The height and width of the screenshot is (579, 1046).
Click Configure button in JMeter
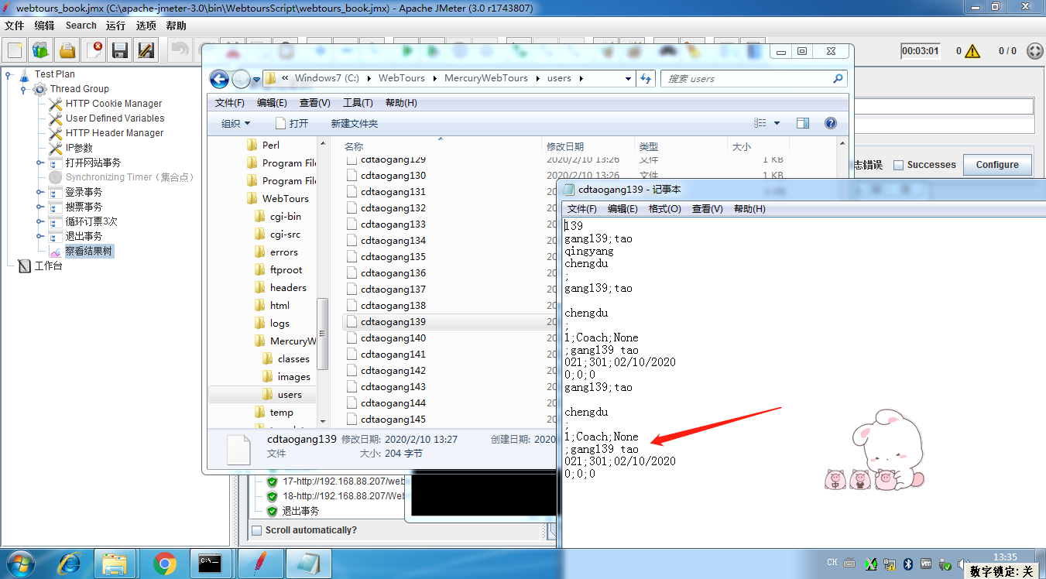click(x=997, y=165)
